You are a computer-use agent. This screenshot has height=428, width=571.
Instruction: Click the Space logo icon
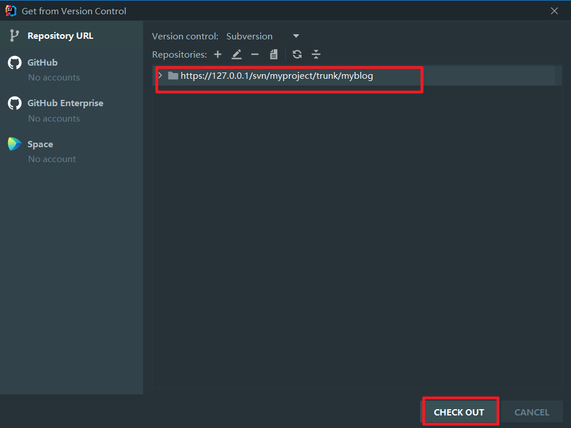point(14,144)
